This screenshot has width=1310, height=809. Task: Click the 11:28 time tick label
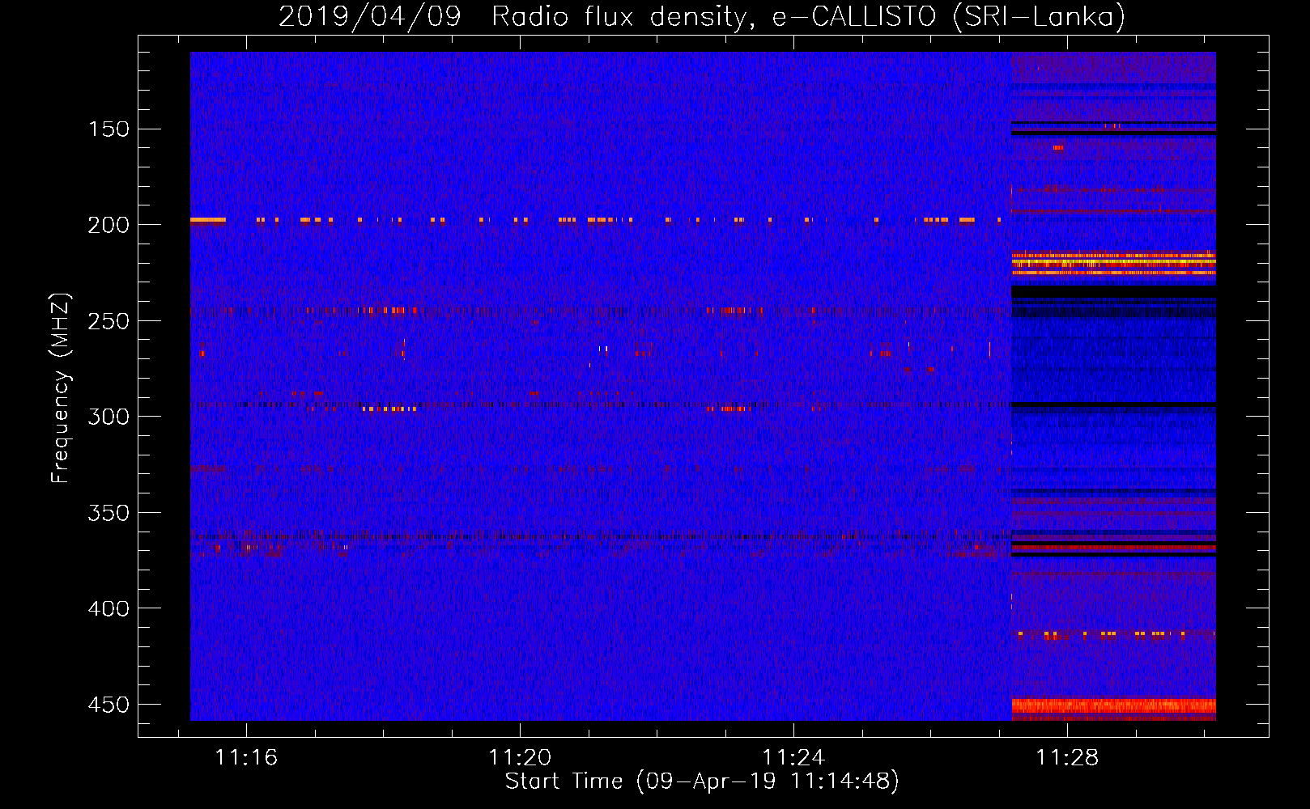coord(1067,757)
